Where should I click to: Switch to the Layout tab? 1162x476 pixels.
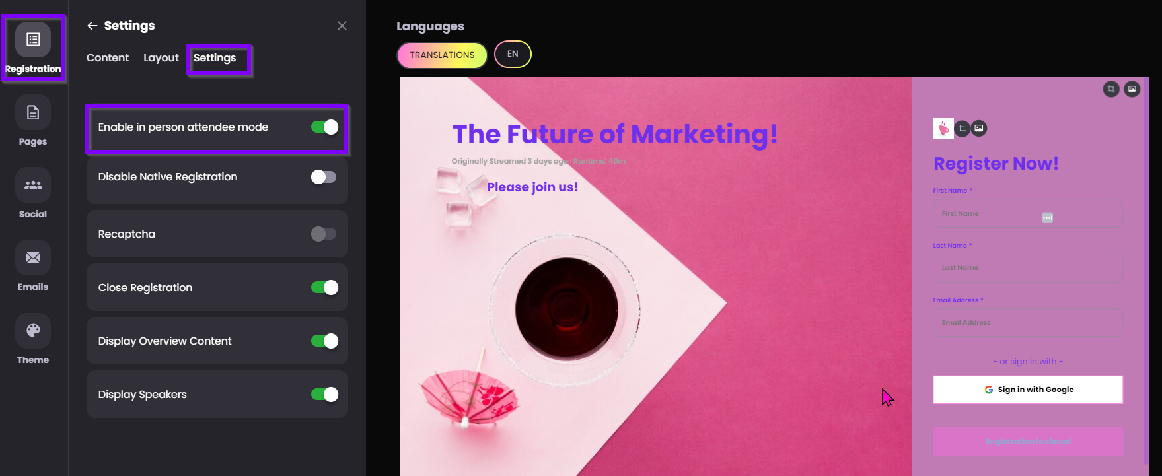tap(161, 58)
